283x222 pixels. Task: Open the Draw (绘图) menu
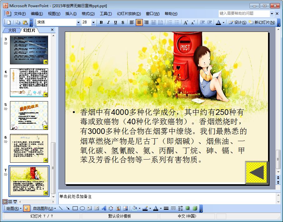click(x=14, y=209)
